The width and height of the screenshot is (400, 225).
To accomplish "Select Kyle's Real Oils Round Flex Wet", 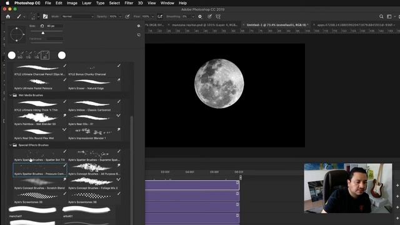I will pos(40,134).
